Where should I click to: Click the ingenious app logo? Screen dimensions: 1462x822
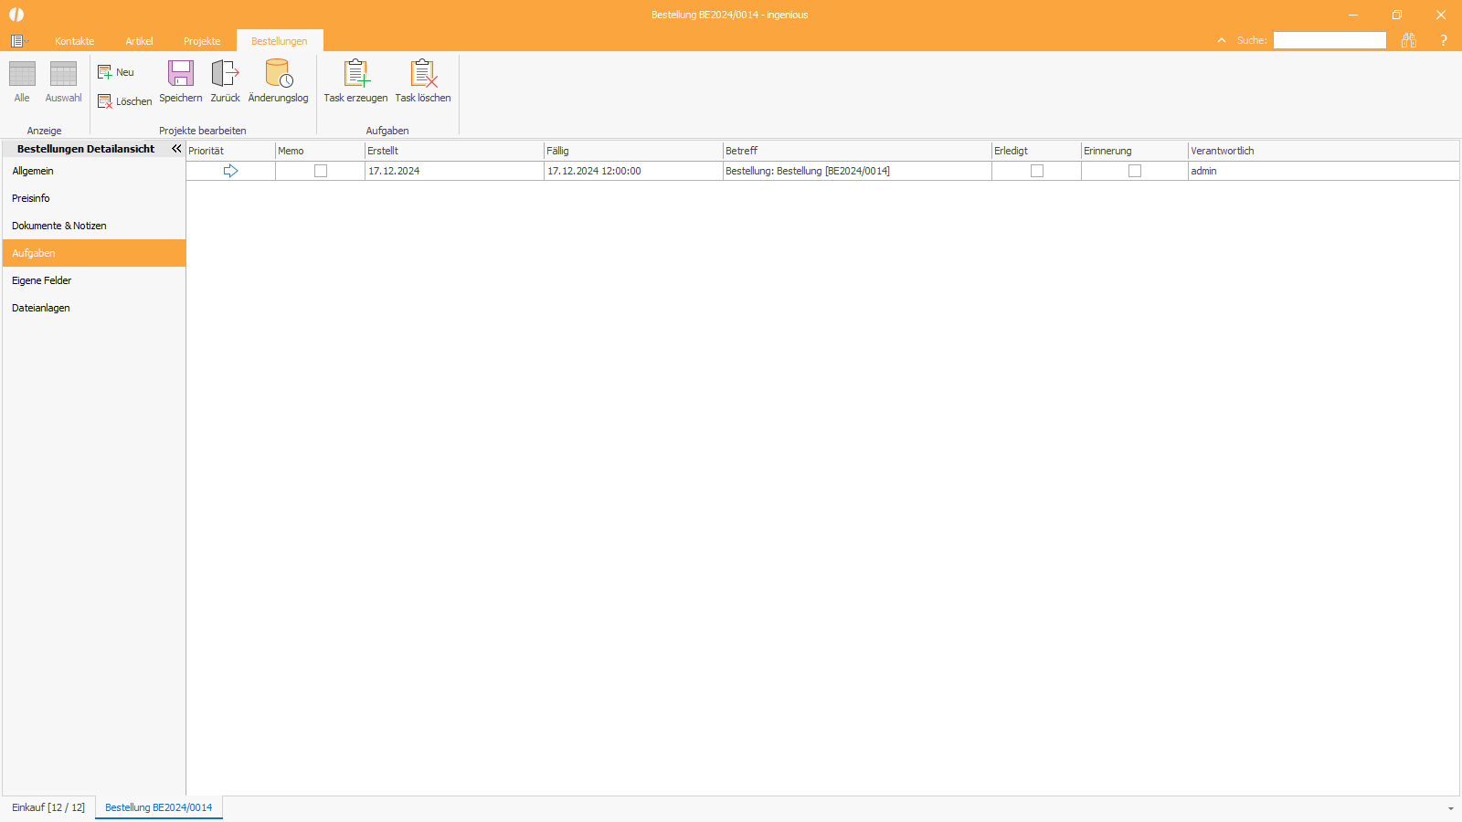(x=16, y=15)
